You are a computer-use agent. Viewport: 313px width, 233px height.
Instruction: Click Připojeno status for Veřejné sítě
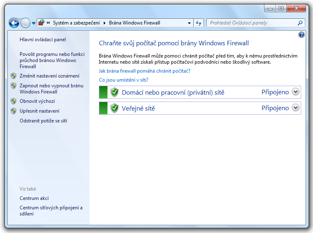tap(275, 108)
